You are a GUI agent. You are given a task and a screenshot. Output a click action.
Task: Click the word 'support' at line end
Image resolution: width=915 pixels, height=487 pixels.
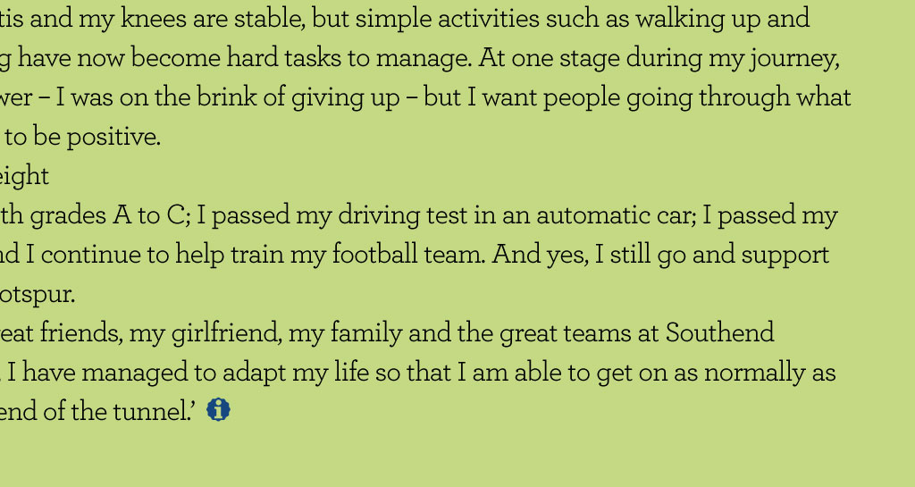pyautogui.click(x=786, y=255)
